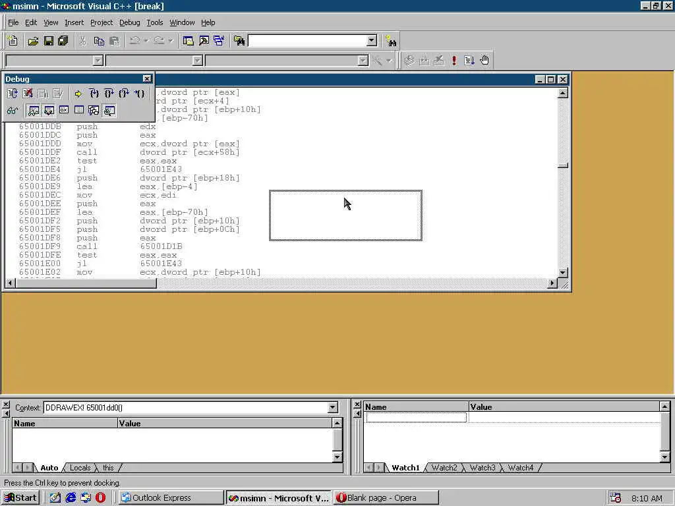675x506 pixels.
Task: Switch to the Watch2 tab
Action: (444, 468)
